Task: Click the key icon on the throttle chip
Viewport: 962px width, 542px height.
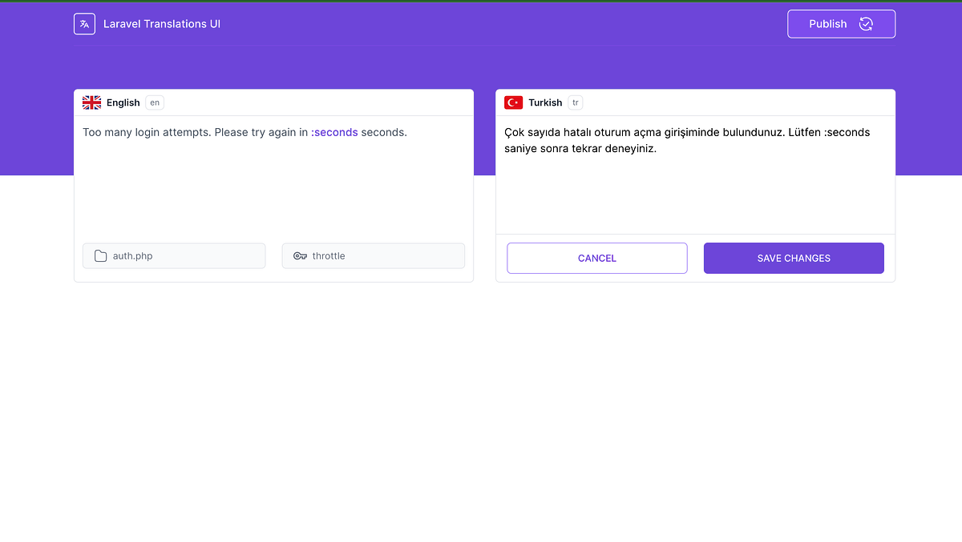Action: (x=300, y=255)
